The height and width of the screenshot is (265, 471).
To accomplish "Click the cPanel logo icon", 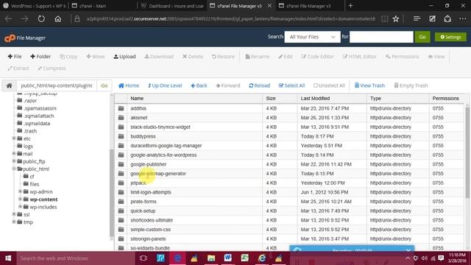I will click(x=10, y=38).
